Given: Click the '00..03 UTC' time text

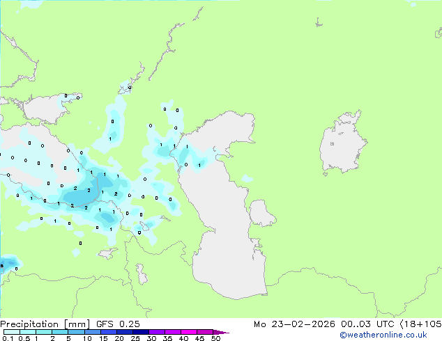Looking at the screenshot, I should (x=367, y=324).
